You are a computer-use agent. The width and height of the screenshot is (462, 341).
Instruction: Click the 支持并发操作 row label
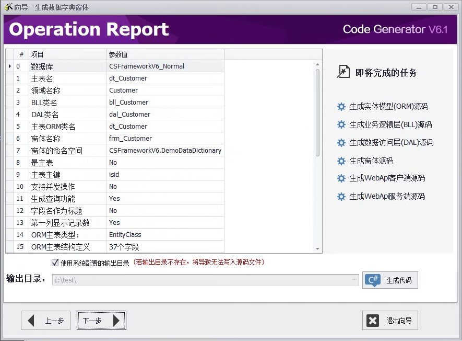tap(53, 187)
